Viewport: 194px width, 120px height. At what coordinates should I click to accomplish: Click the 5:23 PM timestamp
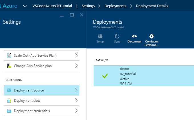pos(126,84)
